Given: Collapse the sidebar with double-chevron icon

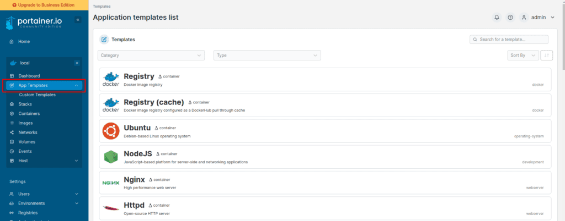Looking at the screenshot, I should pyautogui.click(x=78, y=20).
